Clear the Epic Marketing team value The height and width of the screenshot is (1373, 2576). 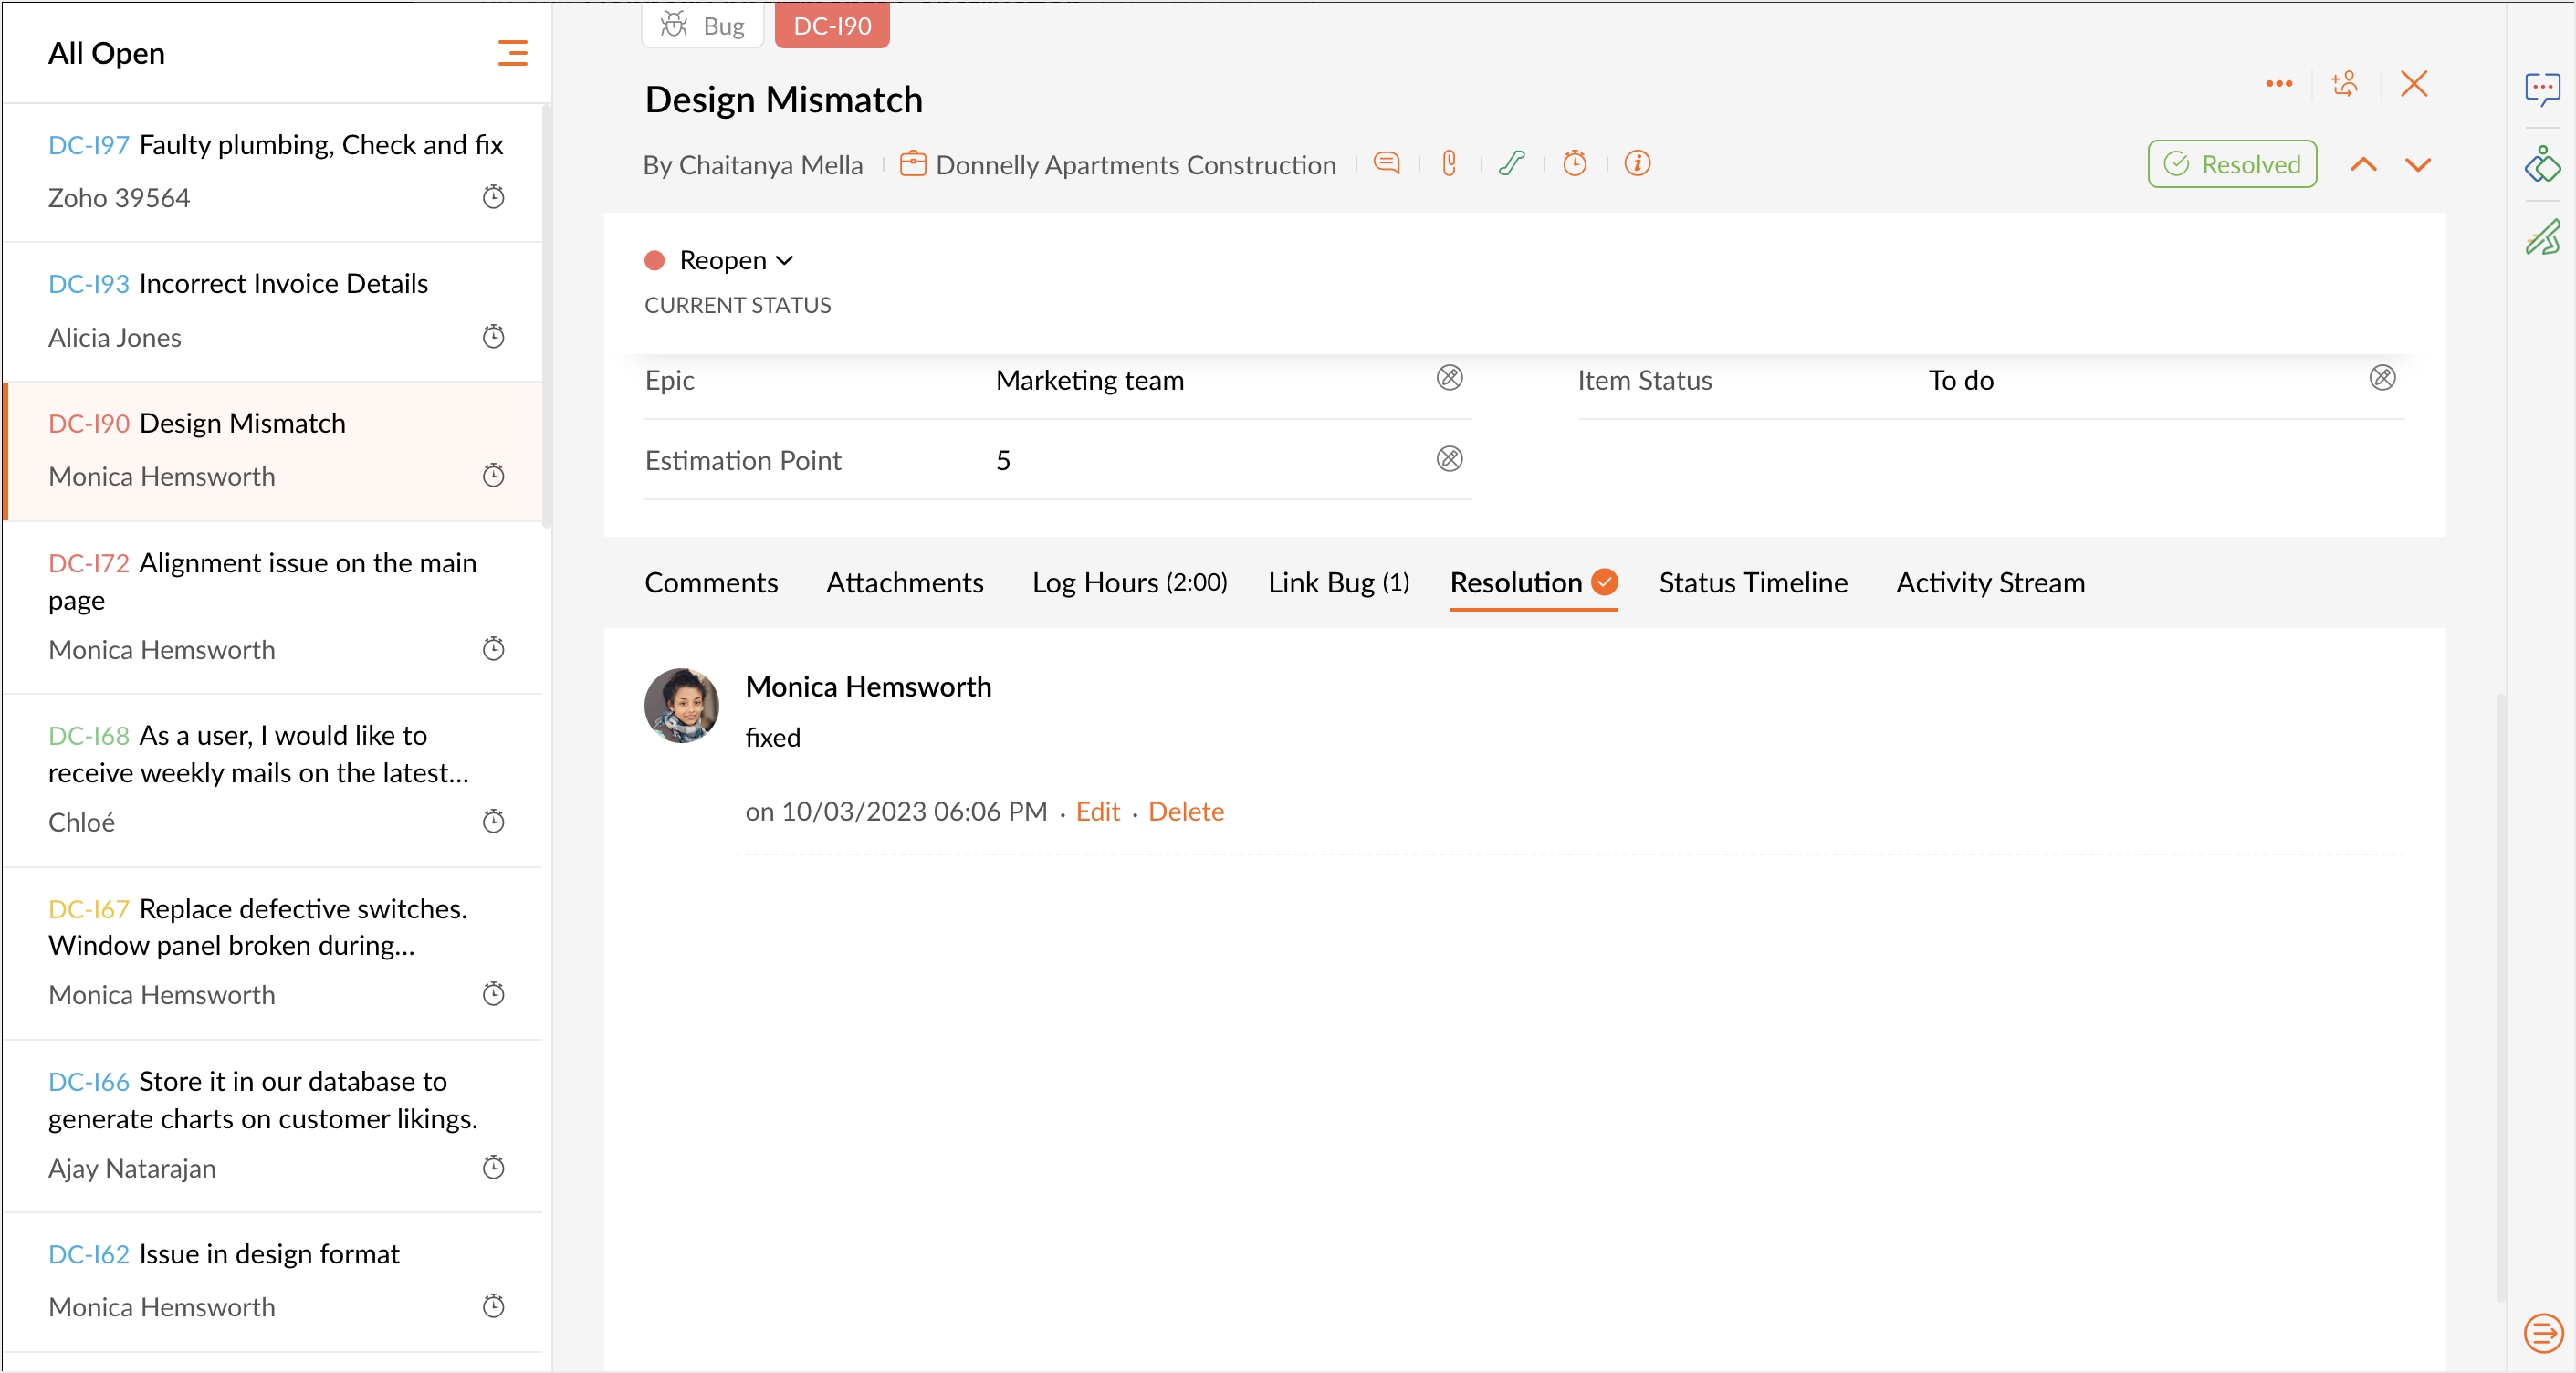click(1450, 378)
